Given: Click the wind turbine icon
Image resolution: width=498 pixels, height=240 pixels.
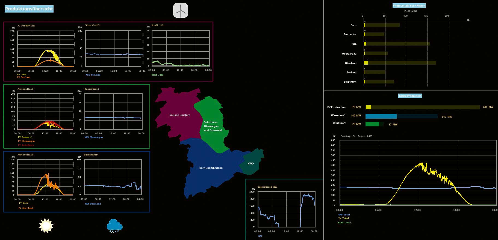Looking at the screenshot, I should (181, 10).
